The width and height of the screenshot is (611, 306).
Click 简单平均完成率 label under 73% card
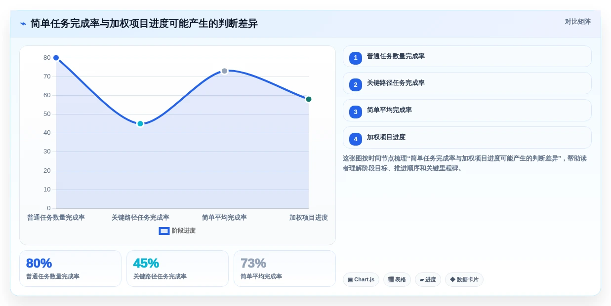(x=261, y=276)
